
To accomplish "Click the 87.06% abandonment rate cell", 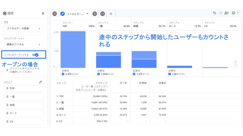I will pos(162,109).
